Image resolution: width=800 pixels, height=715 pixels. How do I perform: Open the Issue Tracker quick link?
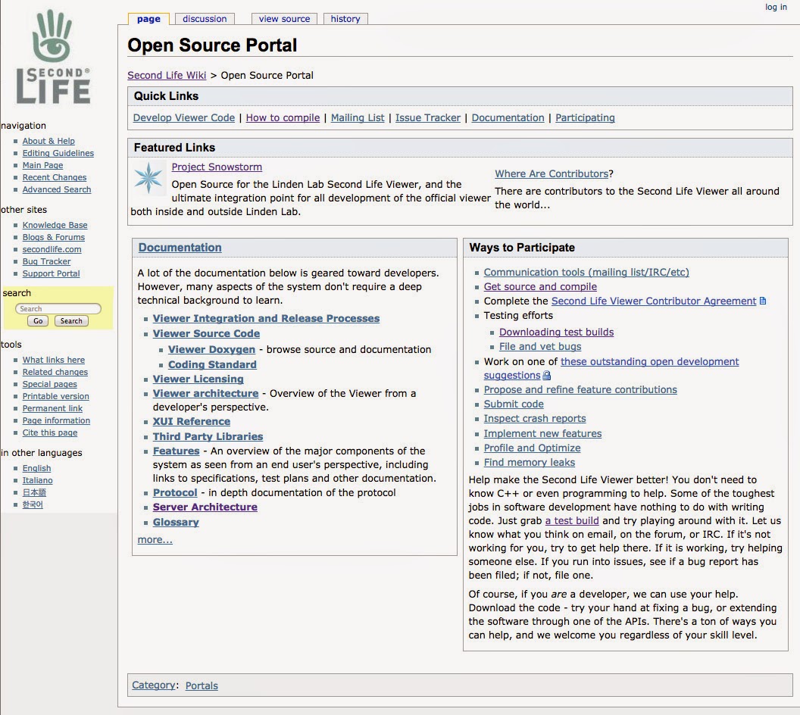pos(427,118)
